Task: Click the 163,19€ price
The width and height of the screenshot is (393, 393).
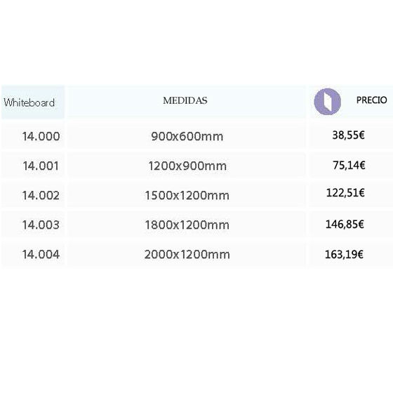Action: (344, 255)
